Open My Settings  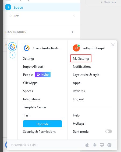(81, 59)
